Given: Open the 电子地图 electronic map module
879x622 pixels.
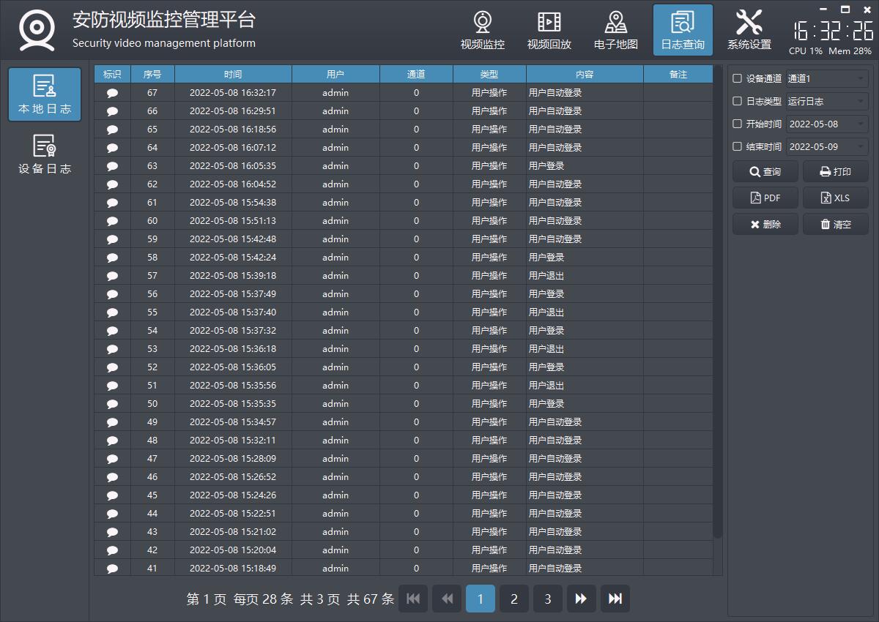Looking at the screenshot, I should click(x=615, y=30).
